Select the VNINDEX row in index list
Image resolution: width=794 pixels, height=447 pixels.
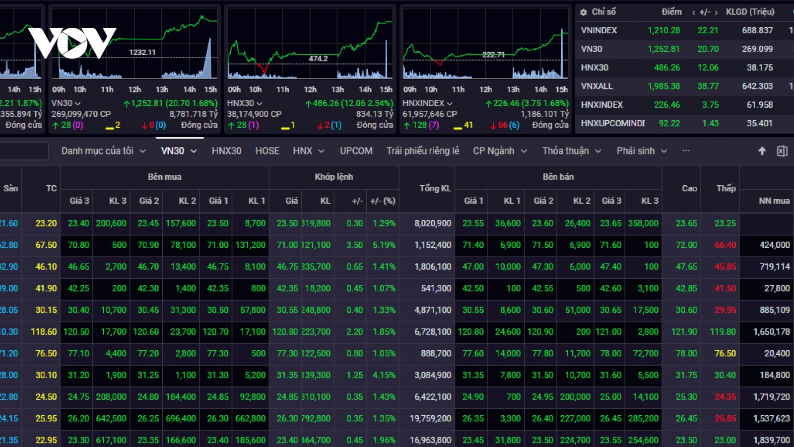[x=685, y=30]
